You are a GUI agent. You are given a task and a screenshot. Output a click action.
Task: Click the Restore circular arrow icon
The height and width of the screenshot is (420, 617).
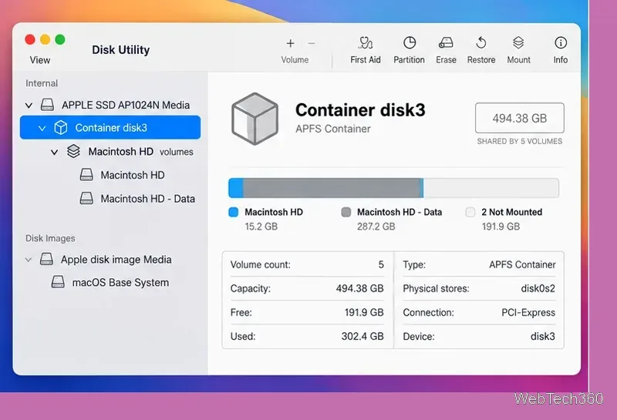[x=480, y=42]
